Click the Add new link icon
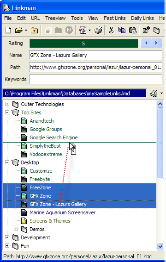The width and height of the screenshot is (166, 262). [146, 30]
